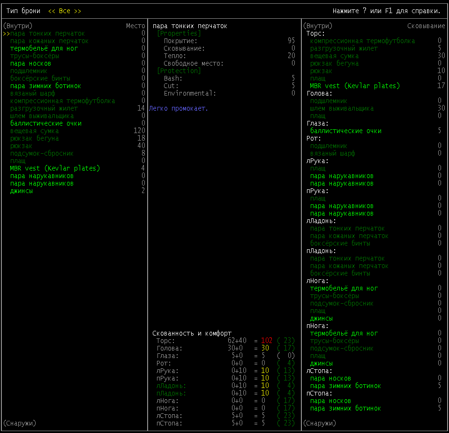Click the «Сковывание» column header
449x433 pixels.
click(426, 26)
